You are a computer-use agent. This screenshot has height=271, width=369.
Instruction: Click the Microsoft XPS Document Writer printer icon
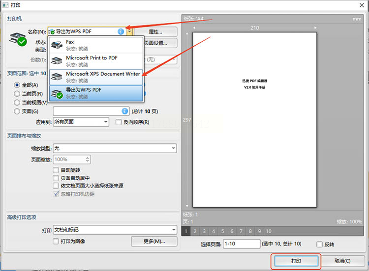pyautogui.click(x=57, y=77)
